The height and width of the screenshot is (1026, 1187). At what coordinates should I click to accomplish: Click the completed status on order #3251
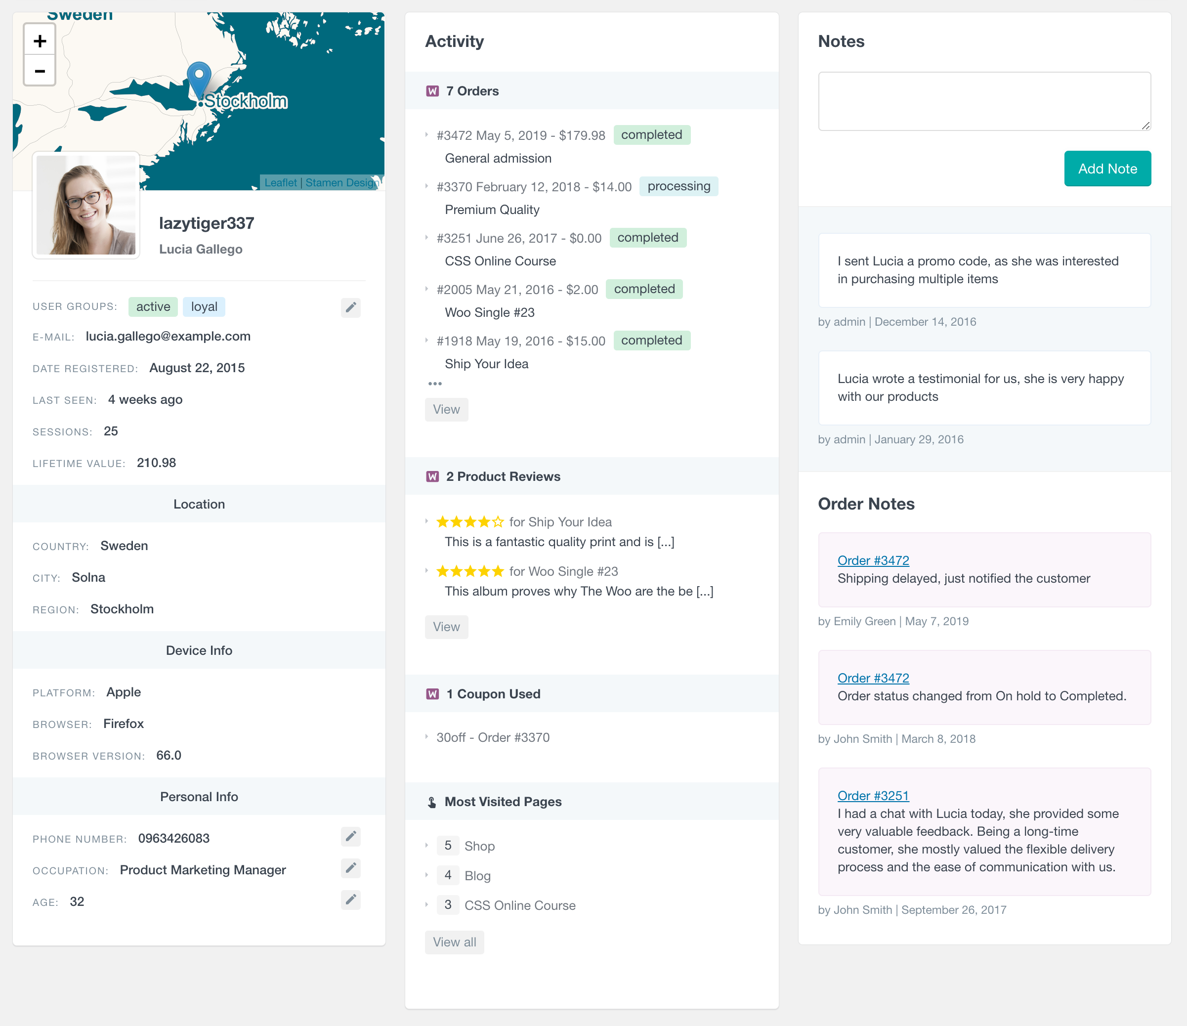[647, 237]
